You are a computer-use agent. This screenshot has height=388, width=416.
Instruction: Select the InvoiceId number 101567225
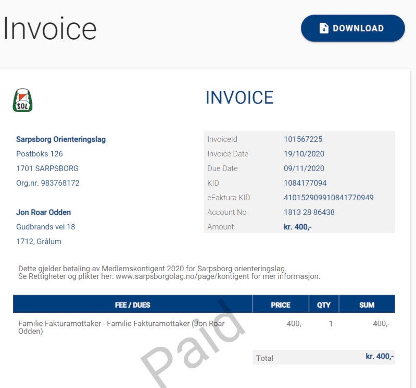302,139
